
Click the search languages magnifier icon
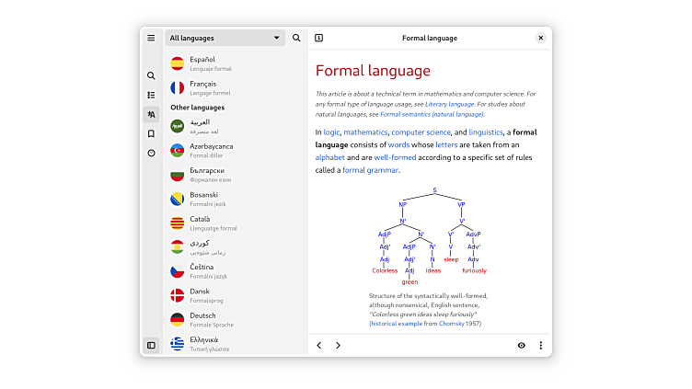click(x=296, y=38)
